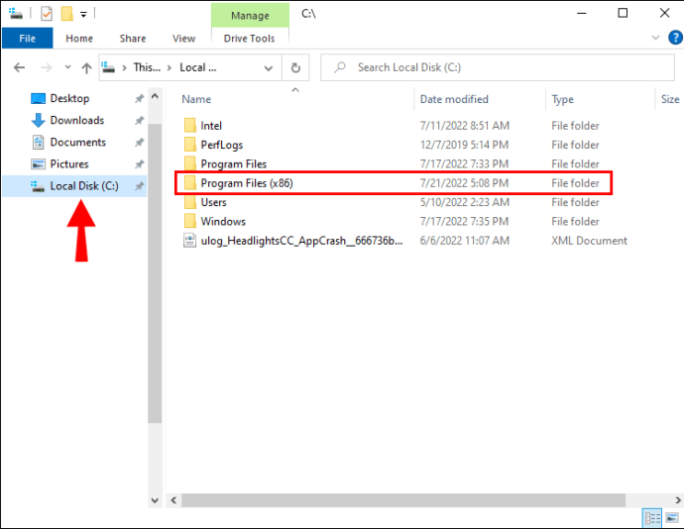This screenshot has height=529, width=684.
Task: Expand the ribbon with the chevron
Action: [x=655, y=38]
